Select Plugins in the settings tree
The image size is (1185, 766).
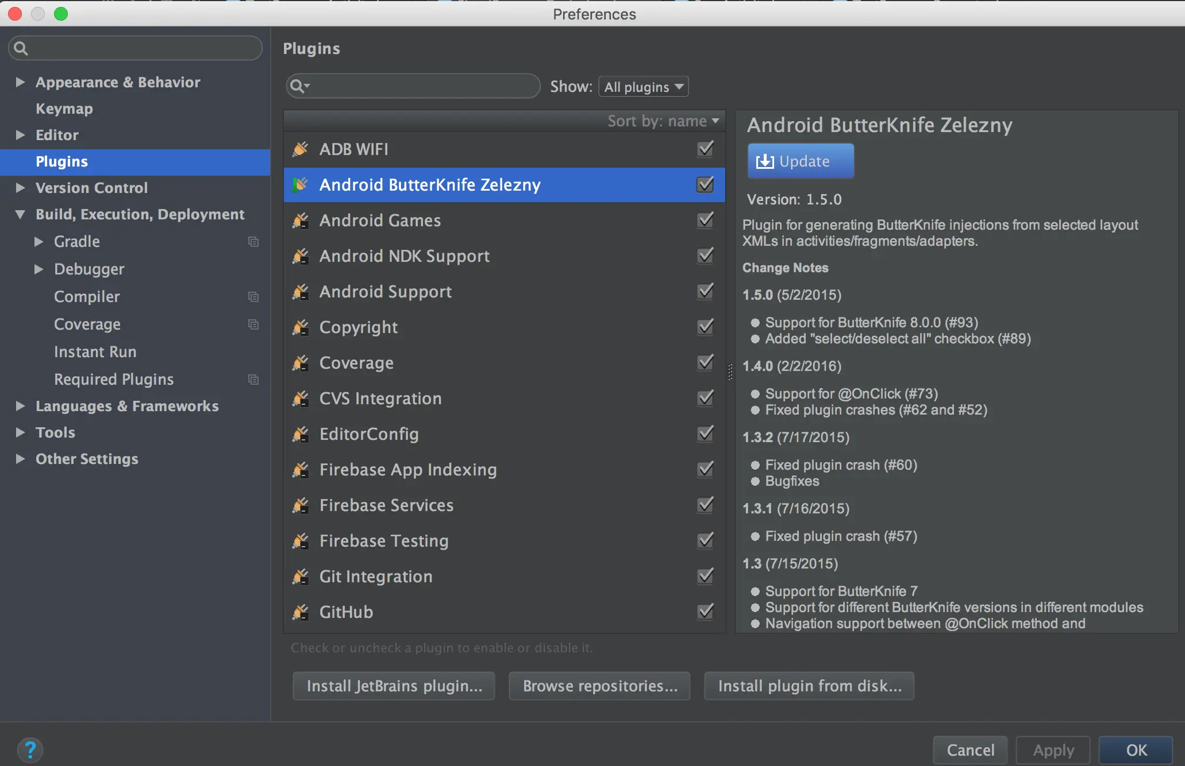tap(135, 162)
